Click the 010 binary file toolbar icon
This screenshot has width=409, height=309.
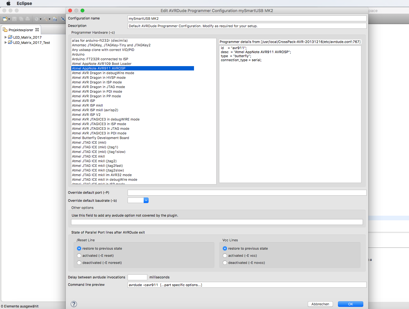click(55, 19)
